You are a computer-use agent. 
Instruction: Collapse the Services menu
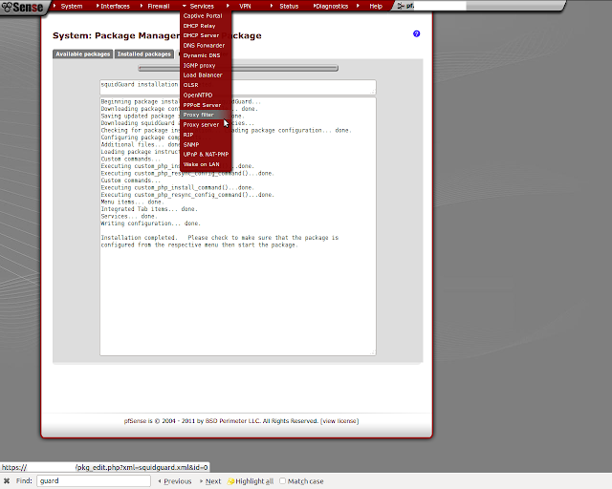pos(202,6)
